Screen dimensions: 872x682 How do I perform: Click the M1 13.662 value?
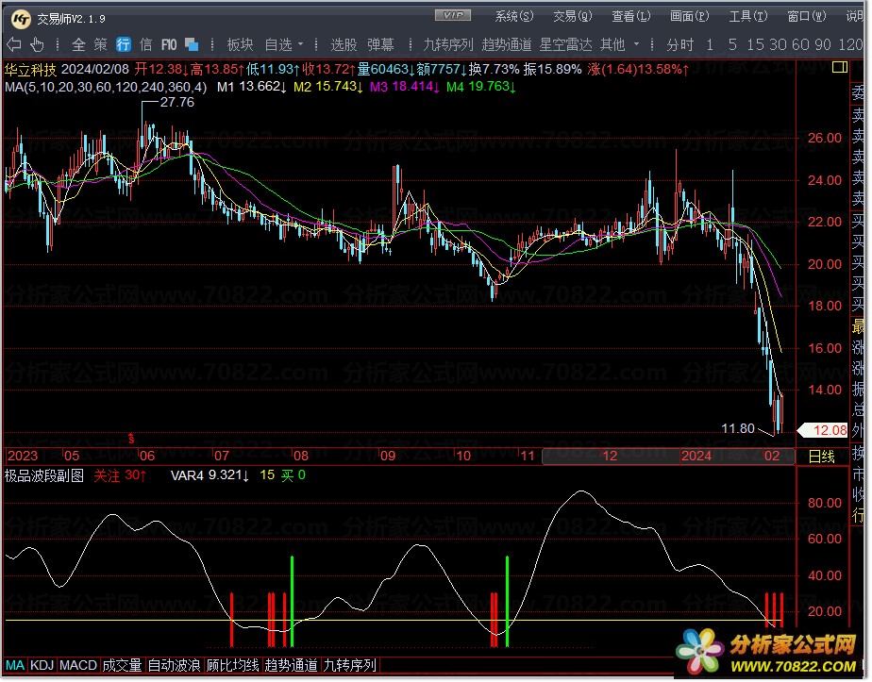click(251, 87)
